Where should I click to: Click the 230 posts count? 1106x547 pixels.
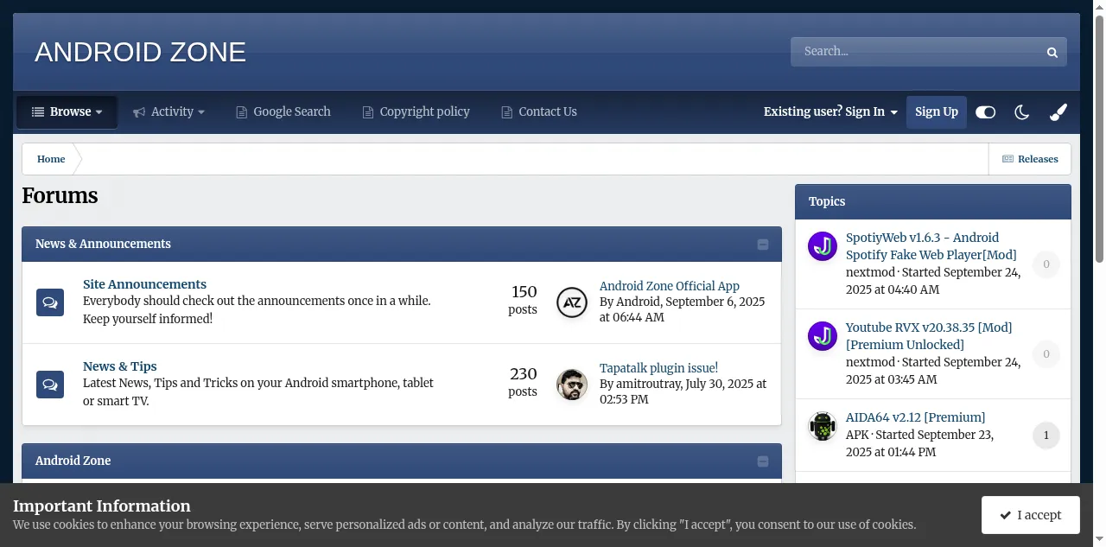pyautogui.click(x=523, y=382)
